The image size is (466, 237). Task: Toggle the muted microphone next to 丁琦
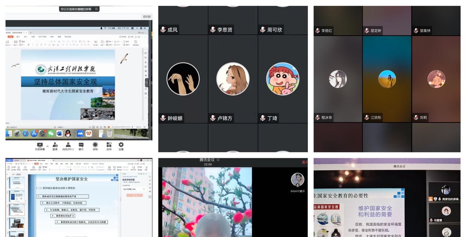[263, 118]
